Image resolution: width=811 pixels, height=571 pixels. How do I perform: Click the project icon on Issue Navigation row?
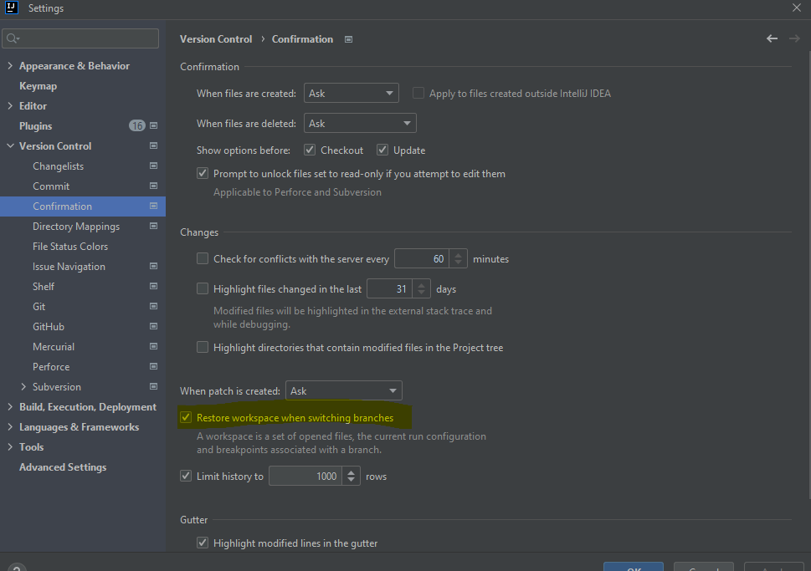coord(154,266)
